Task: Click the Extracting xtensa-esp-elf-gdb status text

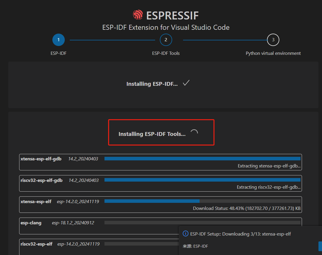Action: [268, 166]
